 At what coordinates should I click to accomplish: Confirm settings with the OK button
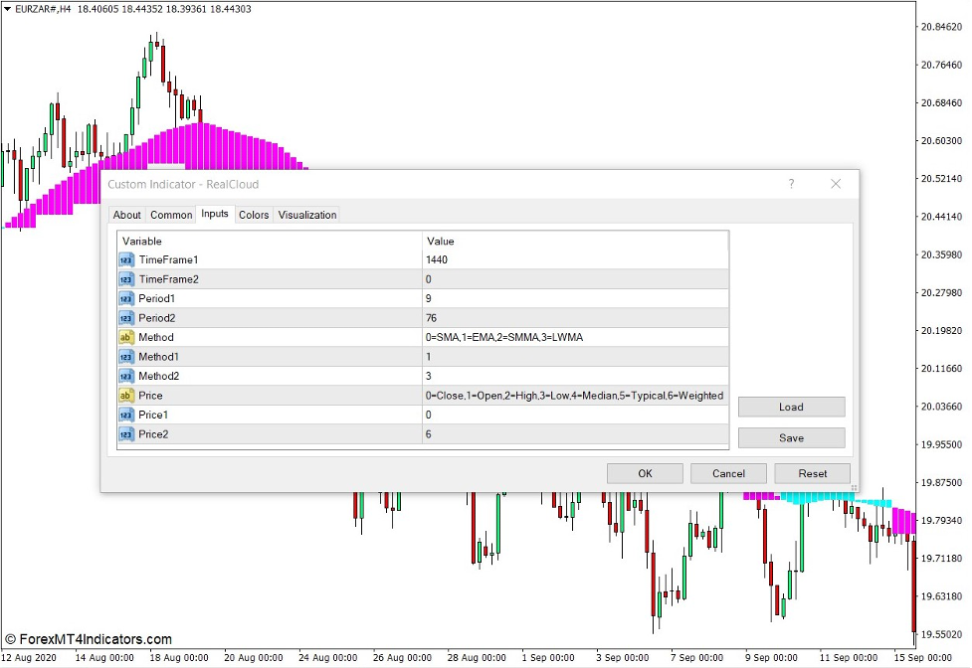[644, 473]
